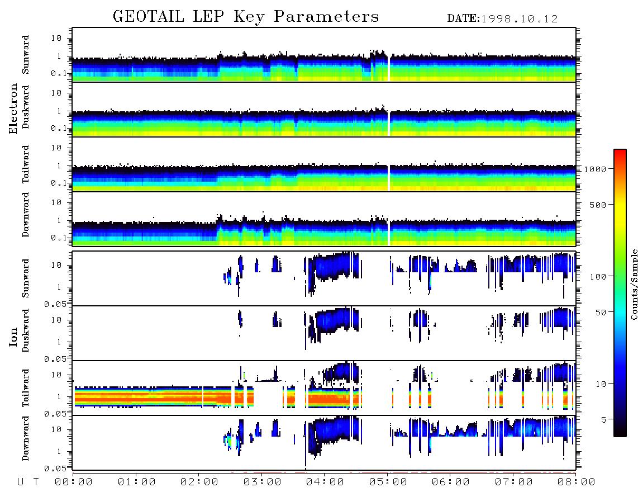The image size is (638, 492).
Task: Click the "Counts/Sample" color bar title
Action: 634,284
